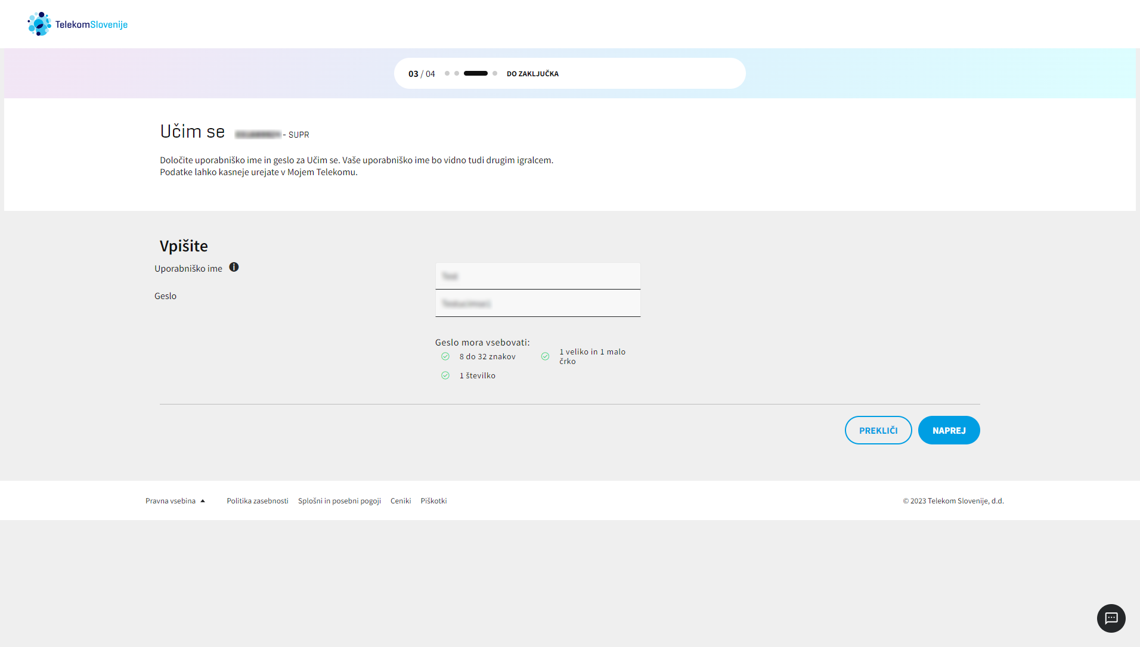Expand the Pravna vsebina footer menu

pyautogui.click(x=175, y=501)
